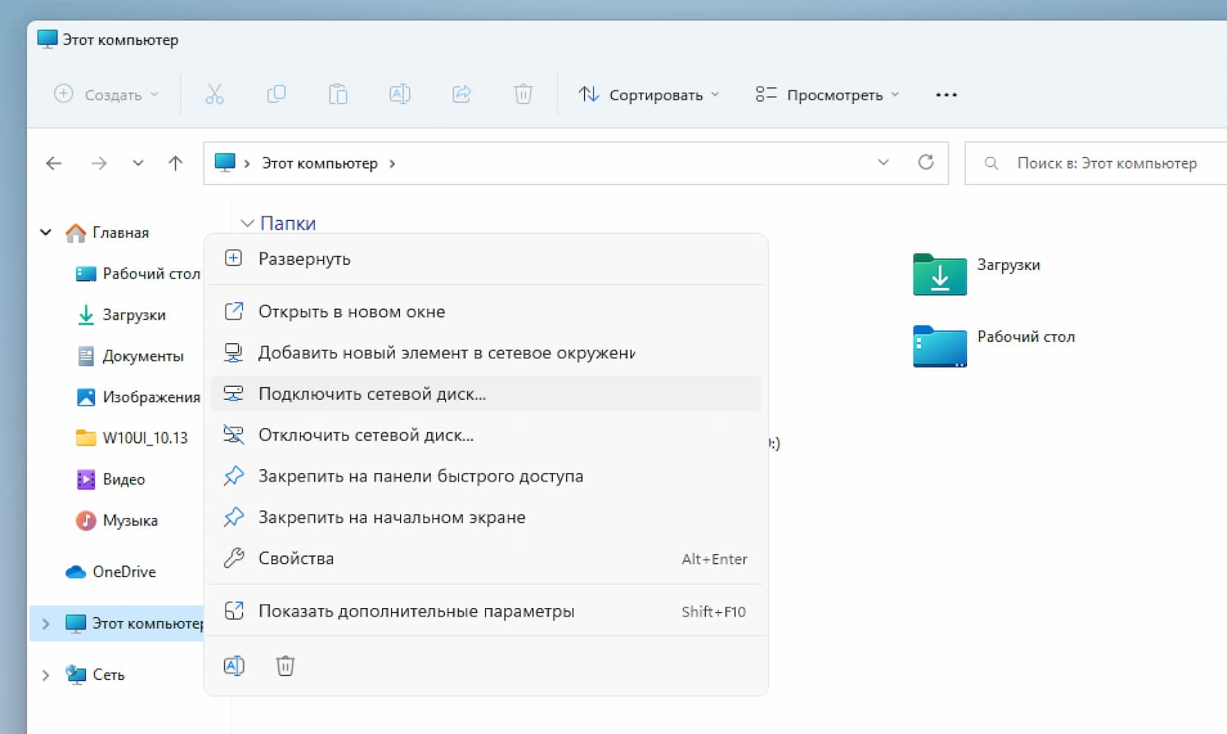Collapse the Папки section header

pos(247,223)
